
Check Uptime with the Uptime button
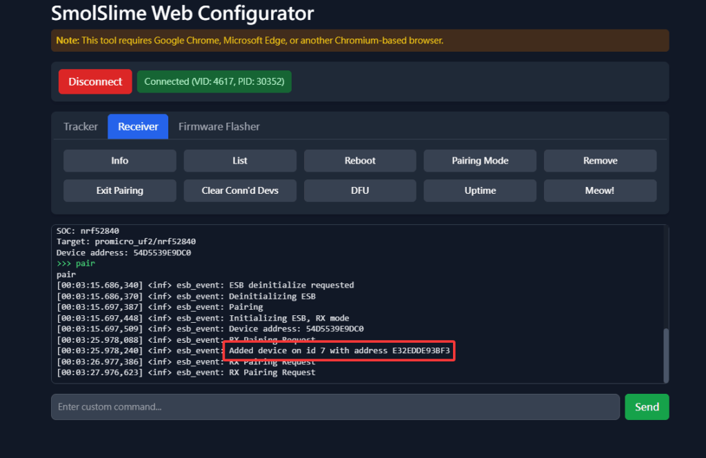click(480, 190)
